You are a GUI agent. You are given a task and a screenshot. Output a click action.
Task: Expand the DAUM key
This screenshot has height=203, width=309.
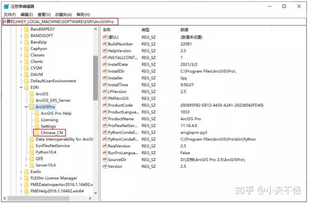[x=21, y=75]
